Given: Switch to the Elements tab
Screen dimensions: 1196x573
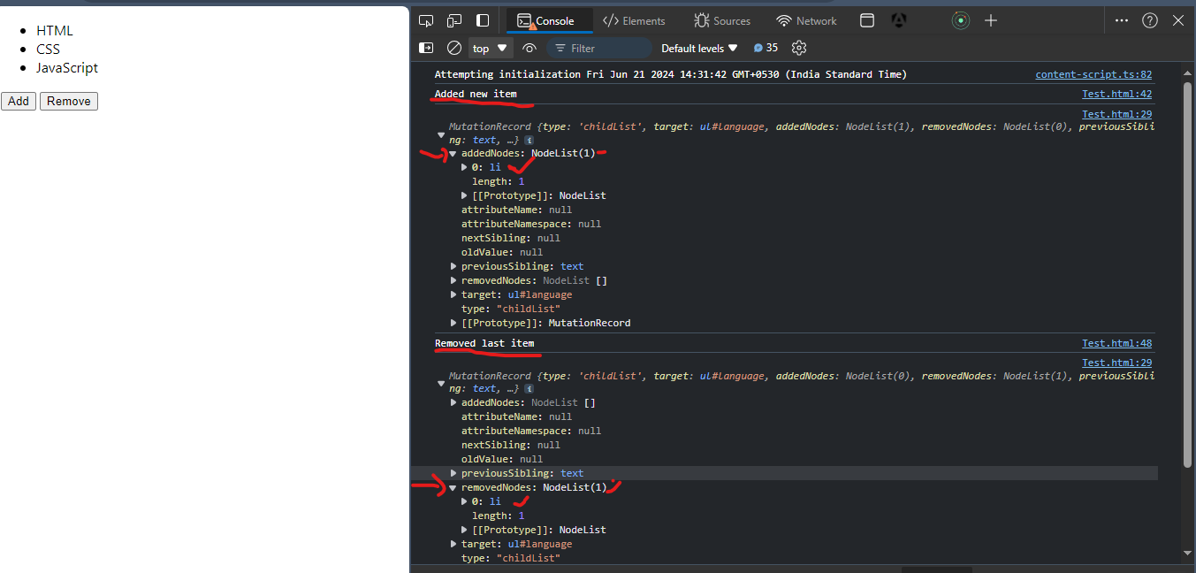Looking at the screenshot, I should (x=634, y=20).
